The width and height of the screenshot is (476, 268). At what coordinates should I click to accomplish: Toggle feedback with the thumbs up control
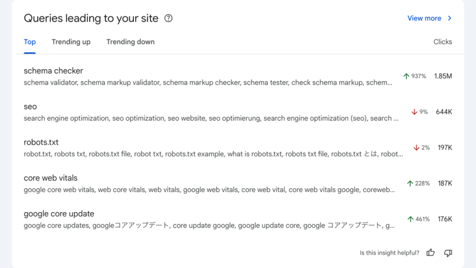coord(430,253)
